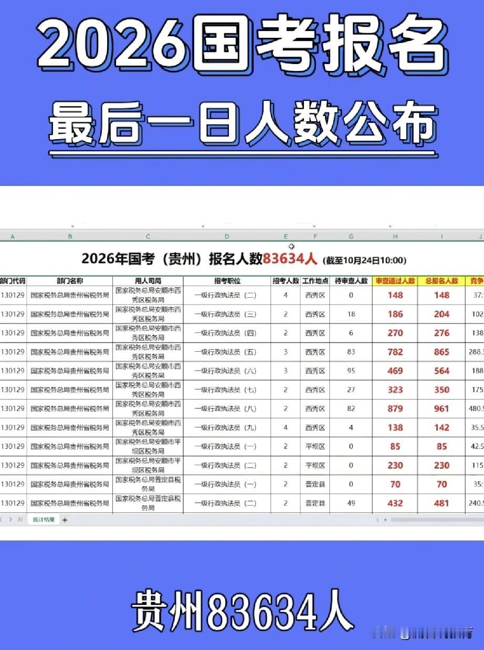Select column E header

point(286,237)
